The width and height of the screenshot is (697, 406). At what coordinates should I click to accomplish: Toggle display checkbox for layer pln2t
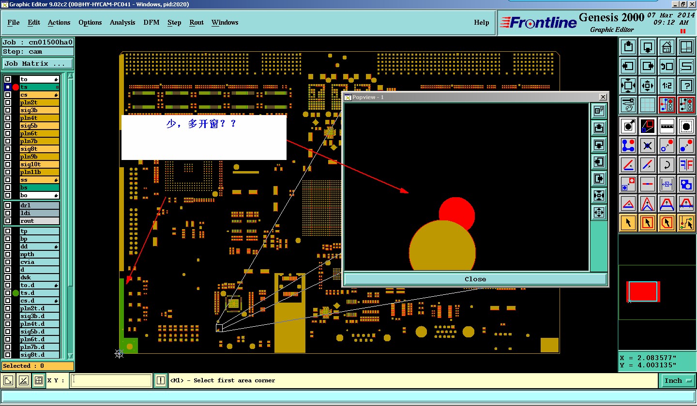click(8, 102)
